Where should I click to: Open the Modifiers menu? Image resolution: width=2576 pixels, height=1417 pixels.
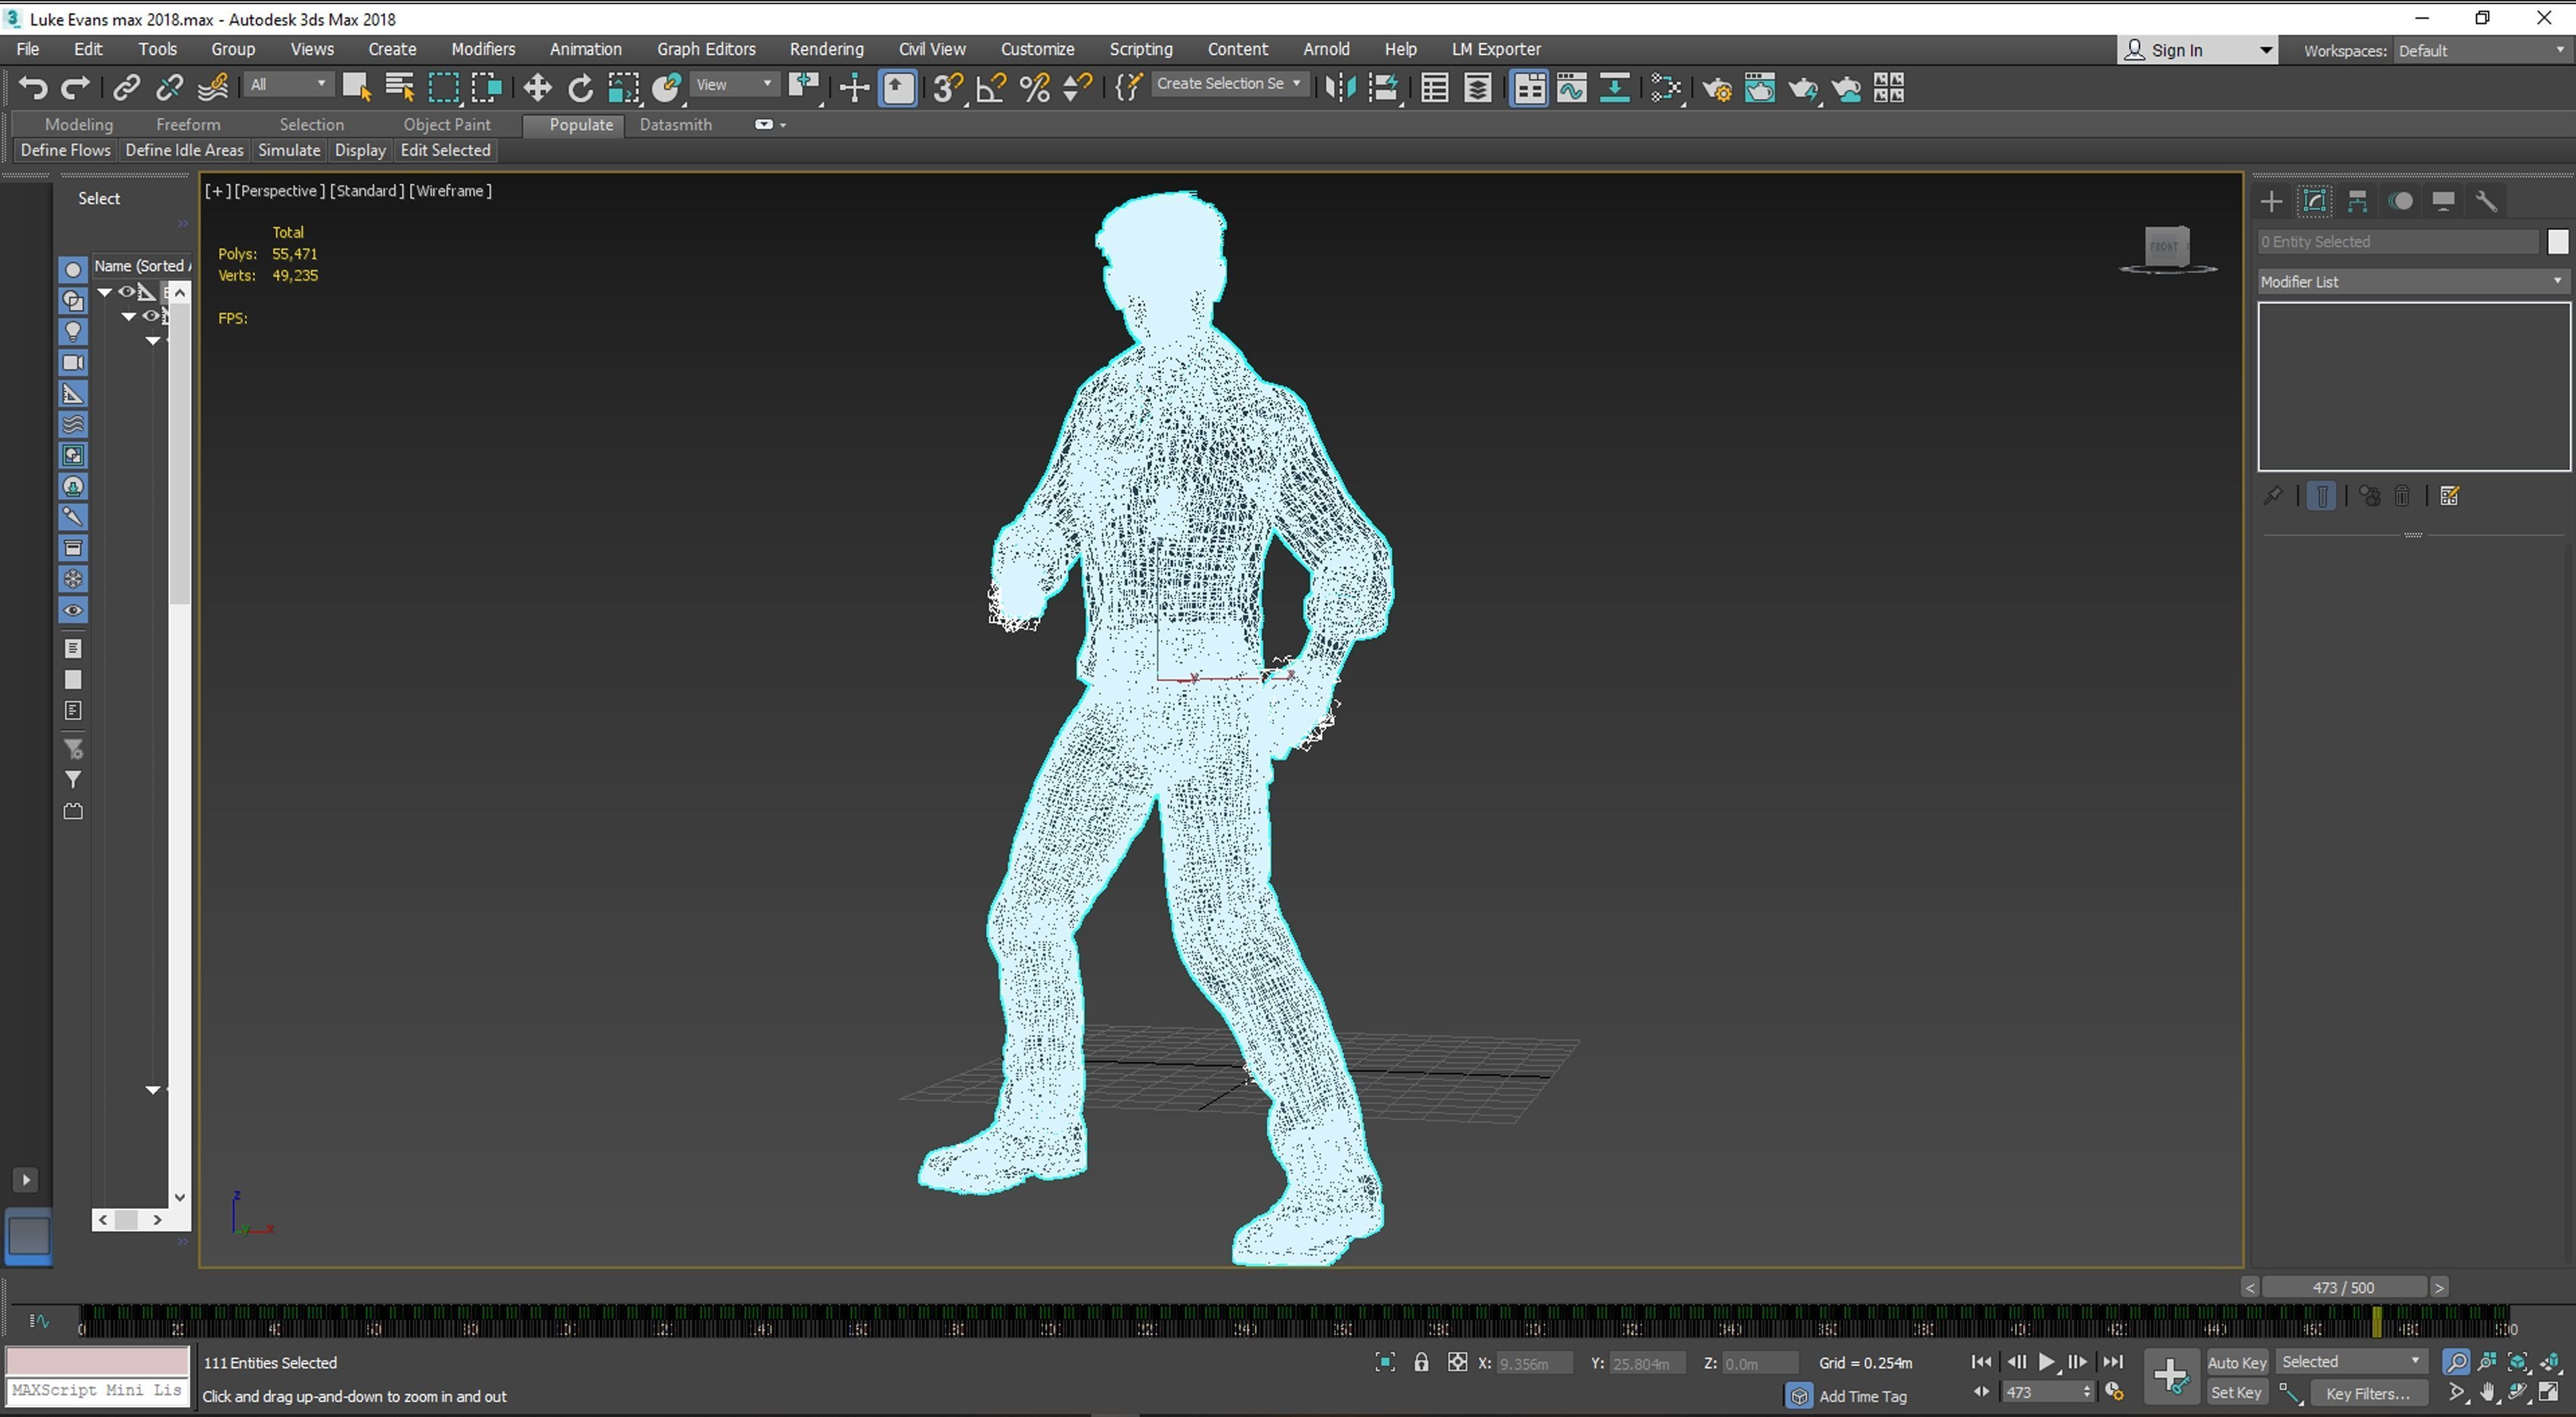[x=483, y=49]
